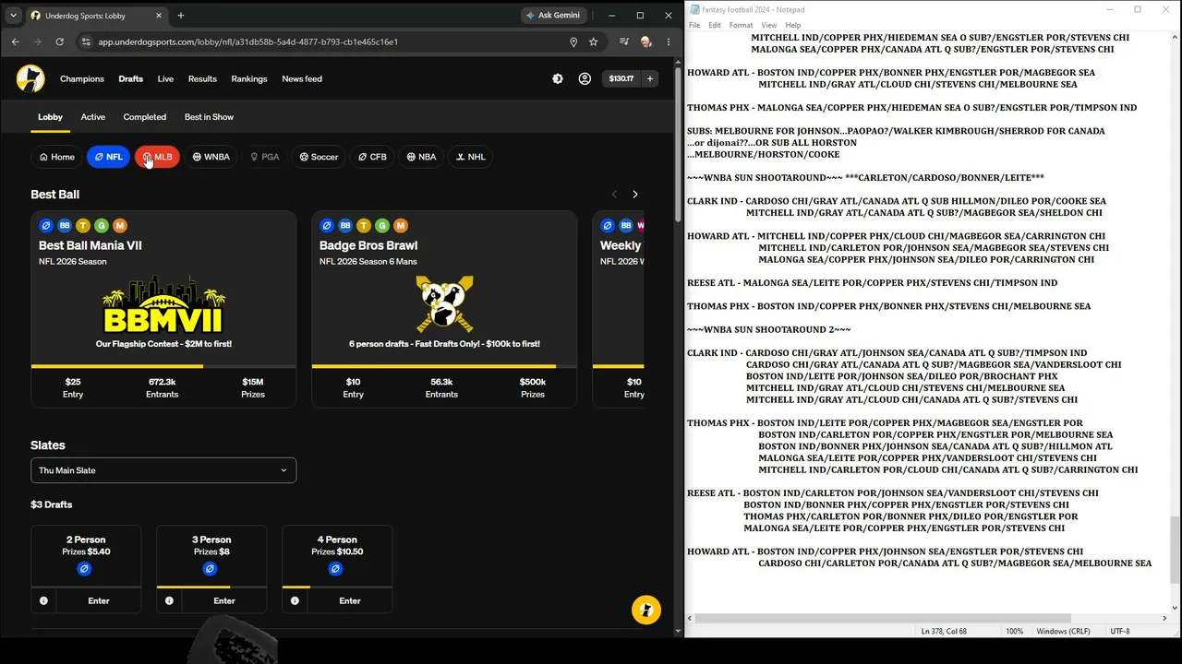Select the NHL sport filter
1182x664 pixels.
point(471,157)
